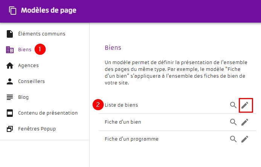Open Fenêtres Popup section
The height and width of the screenshot is (167, 261).
pyautogui.click(x=37, y=129)
